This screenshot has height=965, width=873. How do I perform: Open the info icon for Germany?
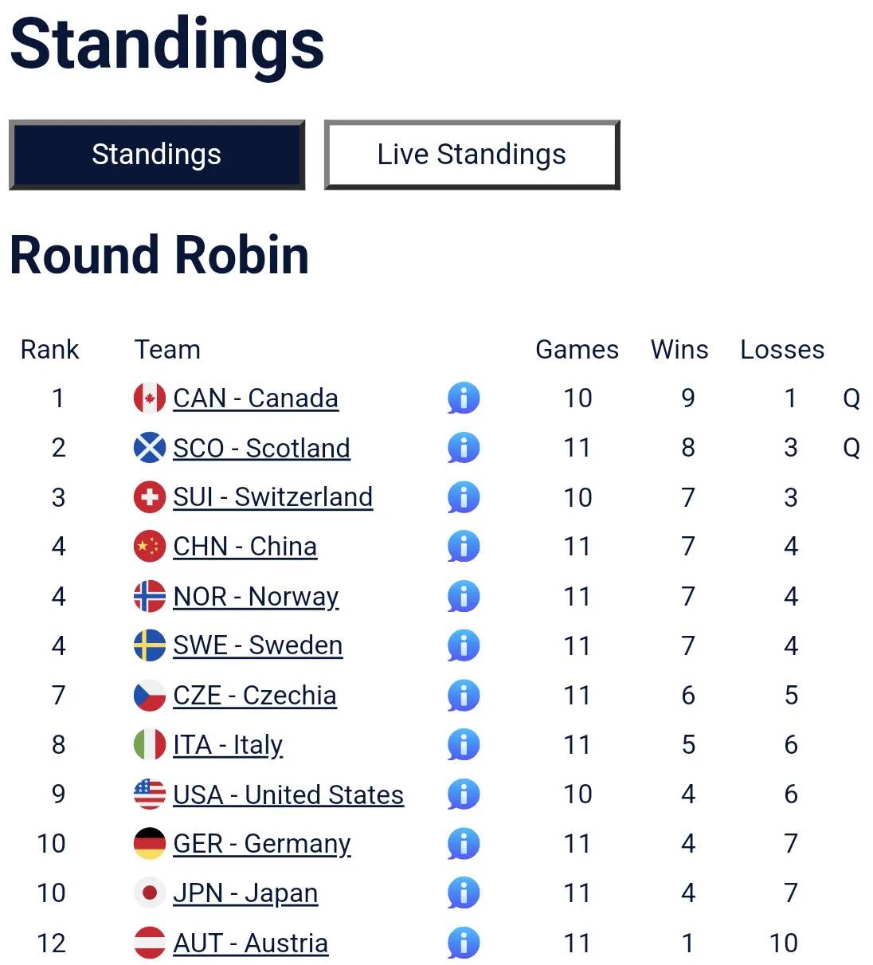[x=464, y=843]
